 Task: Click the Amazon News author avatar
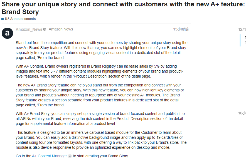point(7,33)
